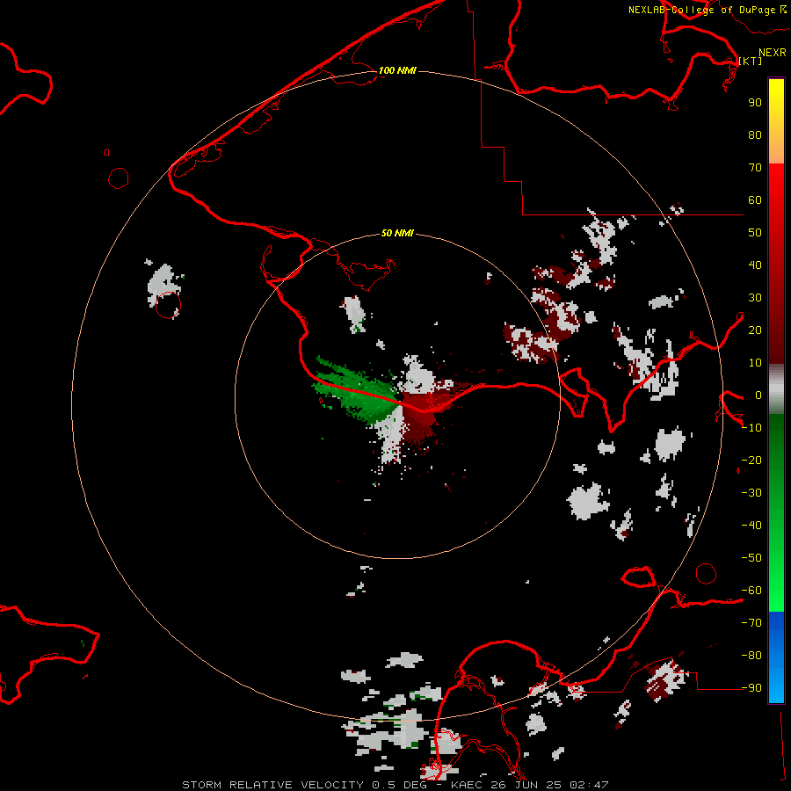Select the positive 40 value on velocity scale
Screen dimensions: 791x791
755,265
